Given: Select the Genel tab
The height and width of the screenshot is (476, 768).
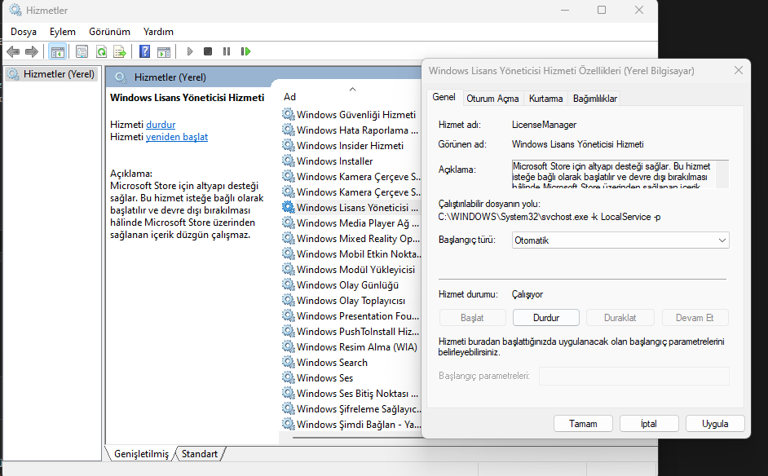Looking at the screenshot, I should click(x=444, y=97).
